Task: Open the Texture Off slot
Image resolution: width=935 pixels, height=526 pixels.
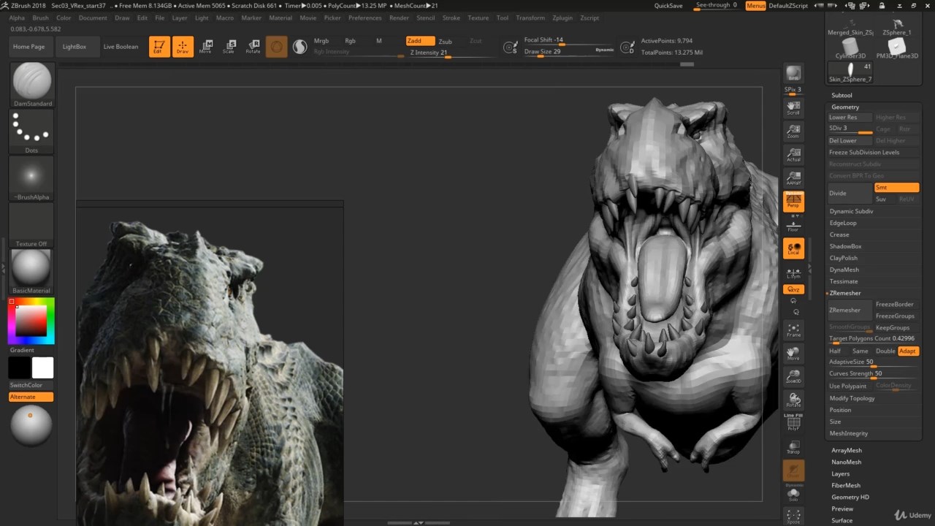Action: tap(31, 225)
